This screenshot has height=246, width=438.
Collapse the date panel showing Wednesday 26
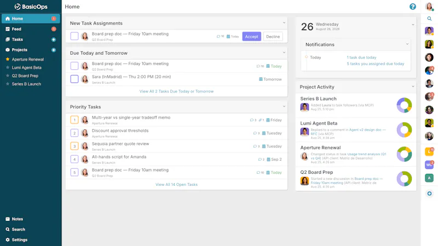point(413,25)
